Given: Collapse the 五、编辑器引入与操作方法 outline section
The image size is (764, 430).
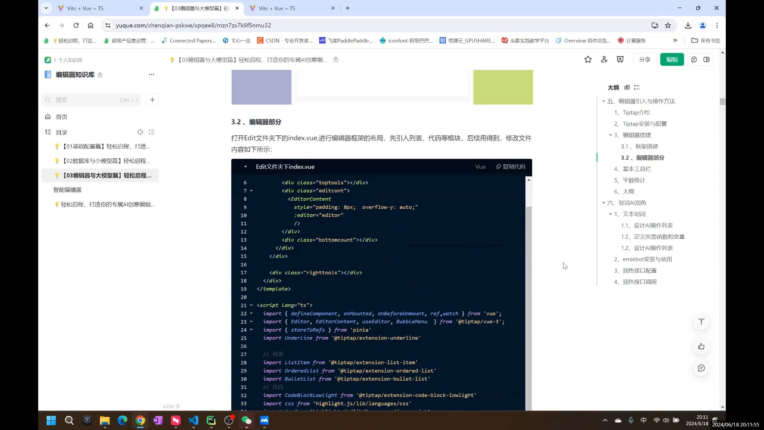Looking at the screenshot, I should 604,102.
